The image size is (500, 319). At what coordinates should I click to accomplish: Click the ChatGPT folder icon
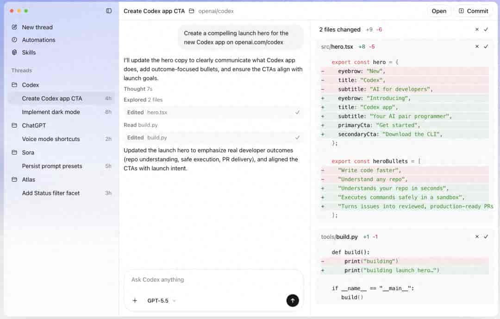14,126
